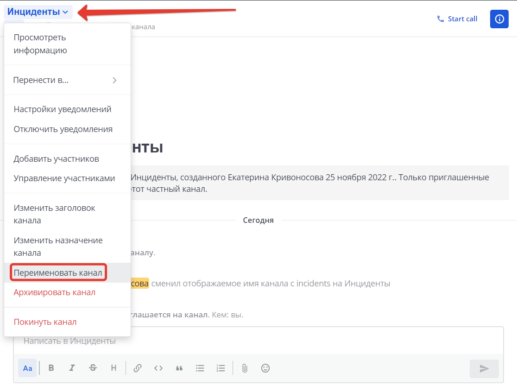
Task: Apply strikethrough formatting
Action: coord(93,368)
